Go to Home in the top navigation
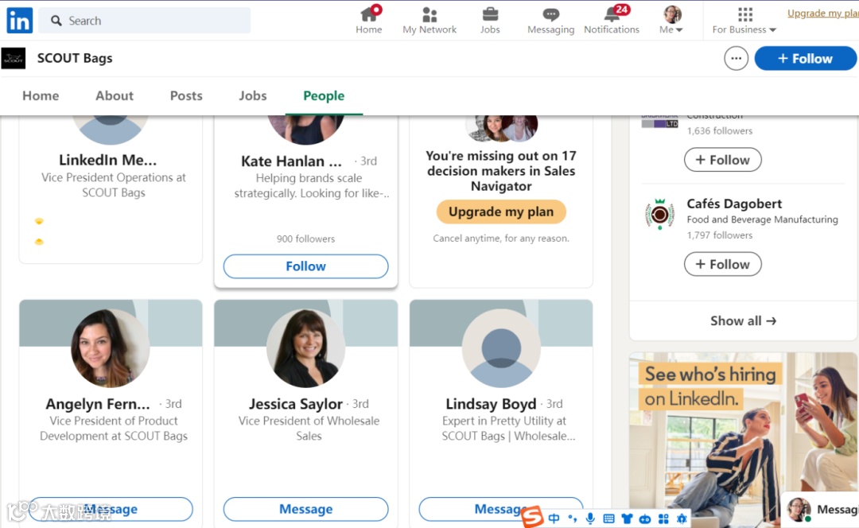The image size is (859, 528). pyautogui.click(x=369, y=20)
